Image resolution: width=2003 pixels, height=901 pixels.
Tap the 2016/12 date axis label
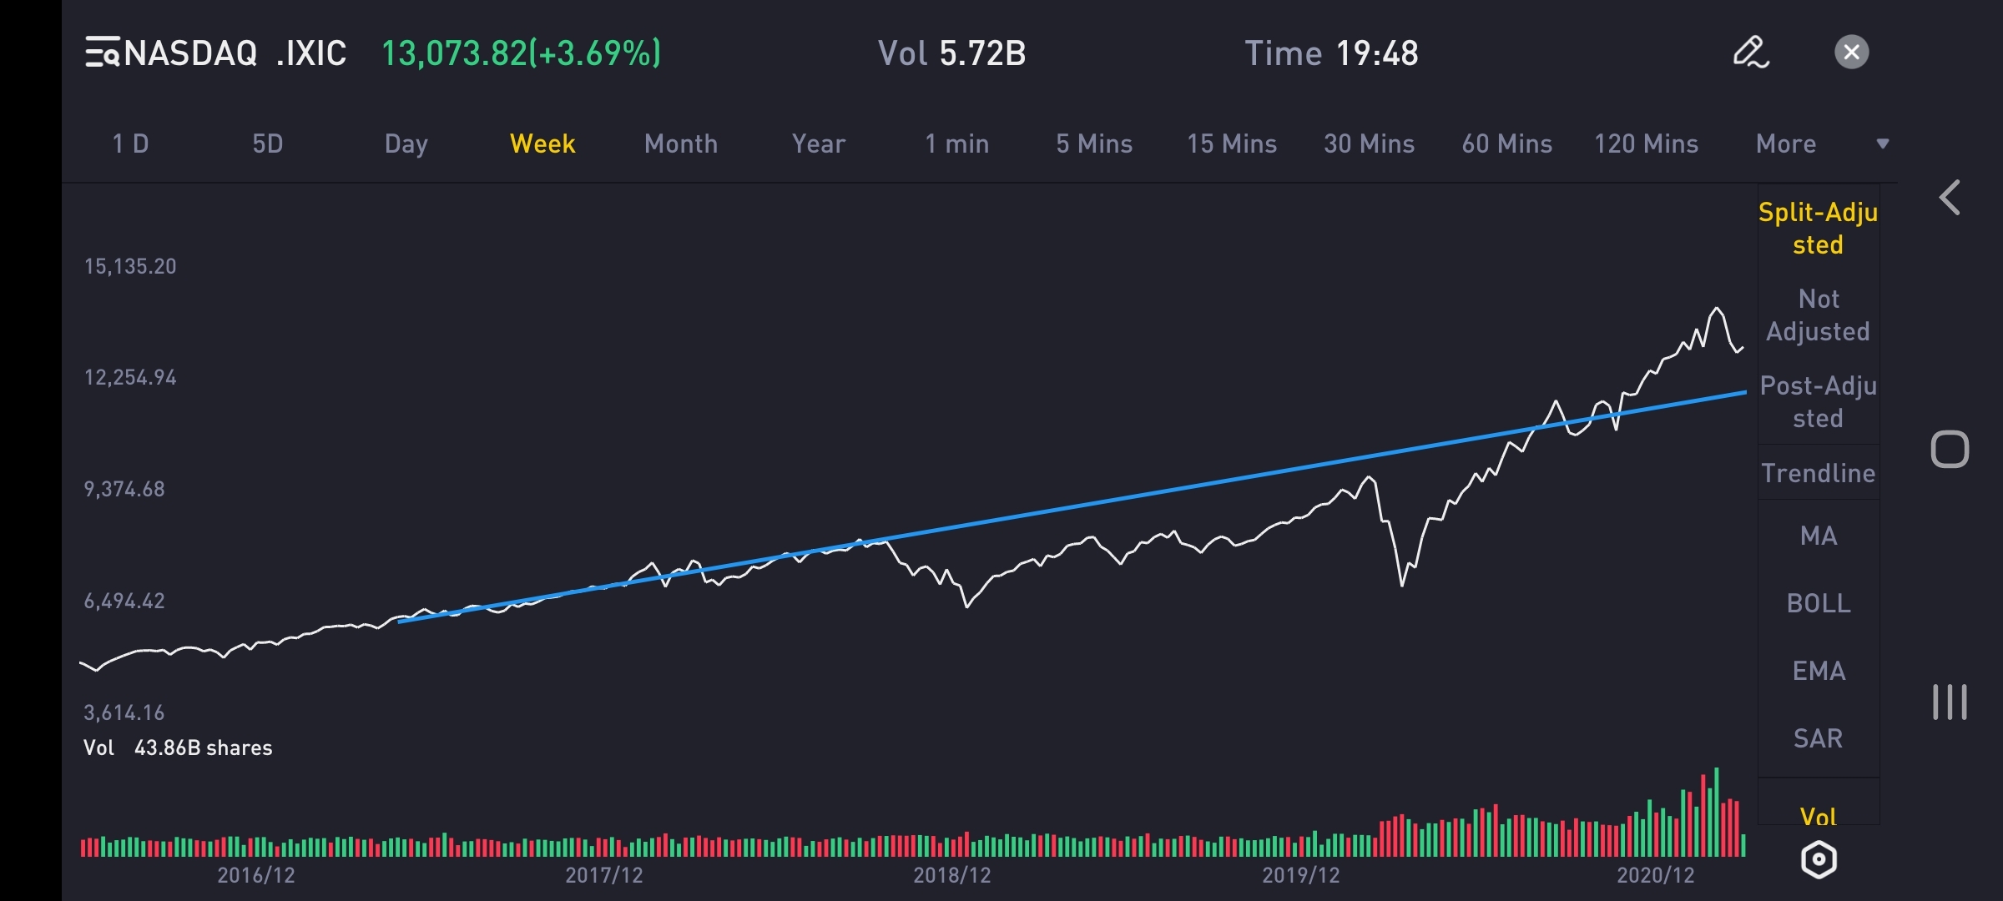pyautogui.click(x=256, y=874)
